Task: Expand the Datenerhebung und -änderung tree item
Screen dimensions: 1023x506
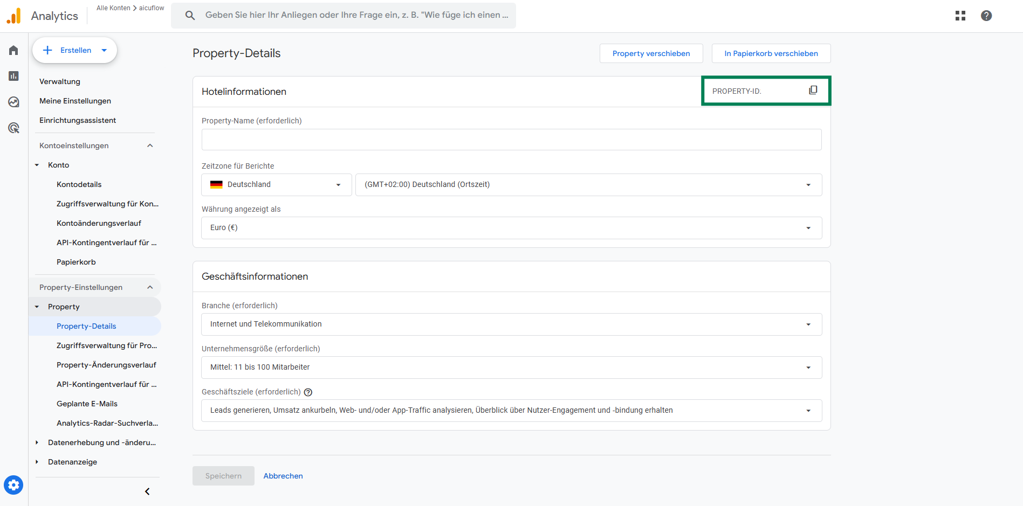Action: 37,442
